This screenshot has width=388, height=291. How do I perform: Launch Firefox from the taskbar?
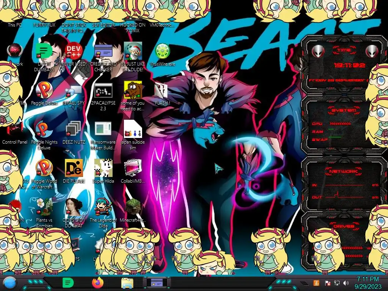pyautogui.click(x=97, y=283)
